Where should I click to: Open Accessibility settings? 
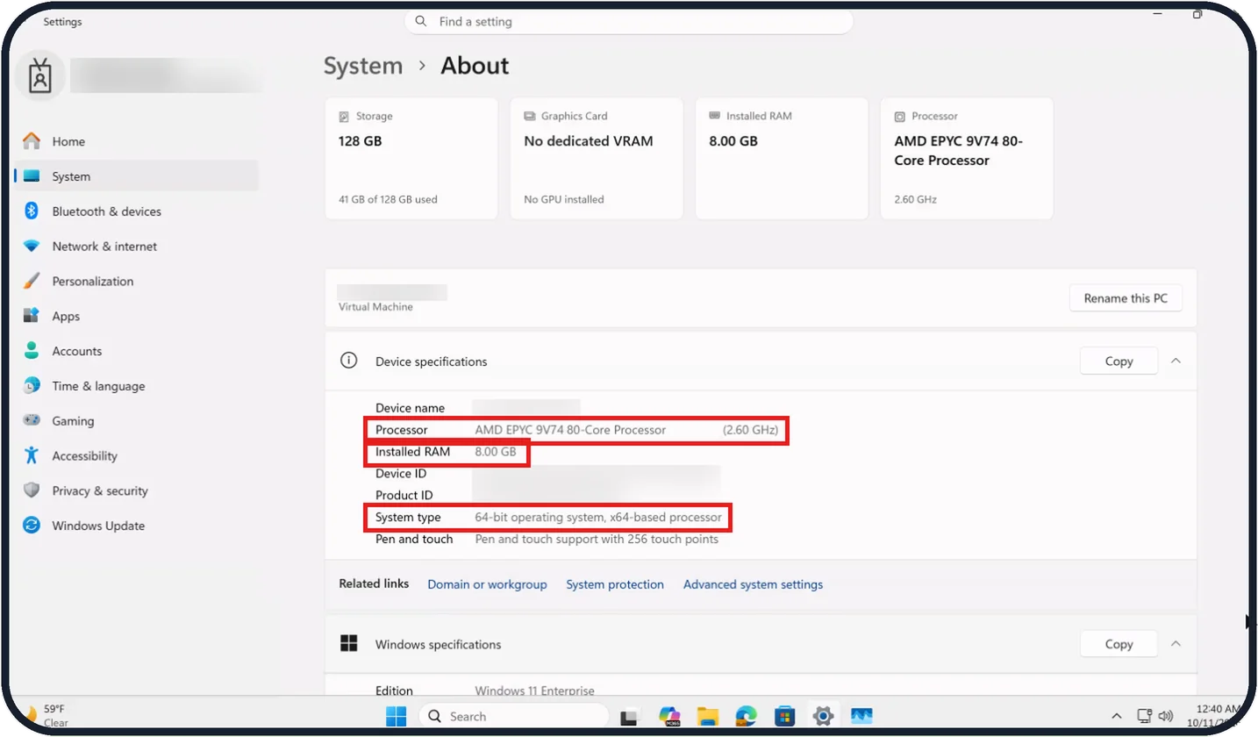(x=137, y=456)
